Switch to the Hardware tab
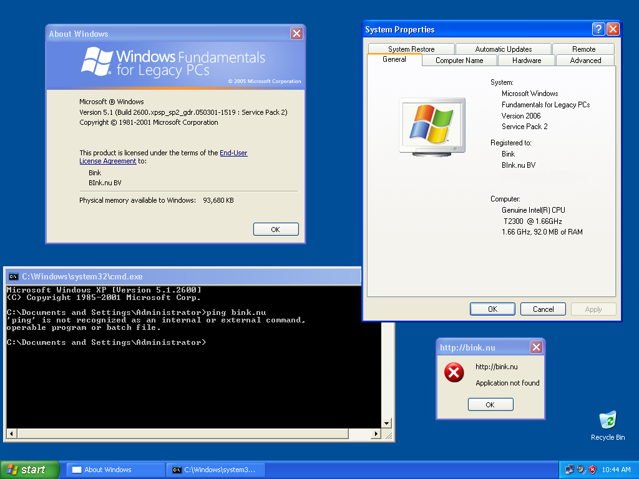The width and height of the screenshot is (639, 479). pyautogui.click(x=526, y=60)
